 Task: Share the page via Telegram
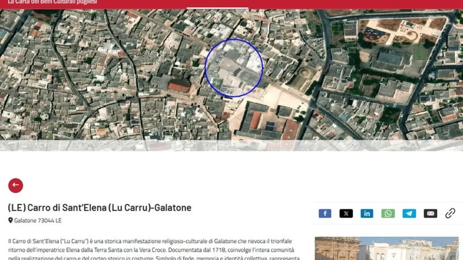[x=409, y=214]
